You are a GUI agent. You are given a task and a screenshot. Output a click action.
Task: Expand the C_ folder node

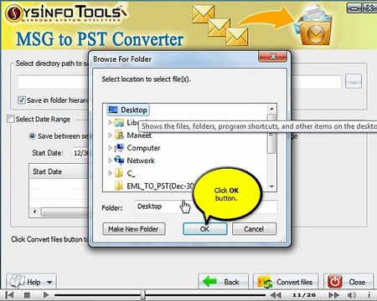pos(110,173)
